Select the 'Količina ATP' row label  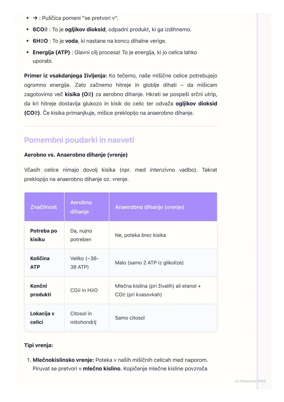pyautogui.click(x=40, y=263)
